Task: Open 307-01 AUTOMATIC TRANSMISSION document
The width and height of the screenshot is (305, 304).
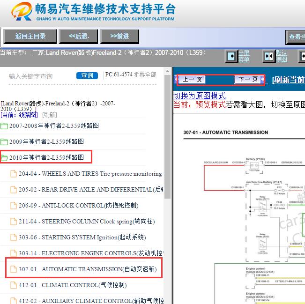Action: pyautogui.click(x=88, y=269)
